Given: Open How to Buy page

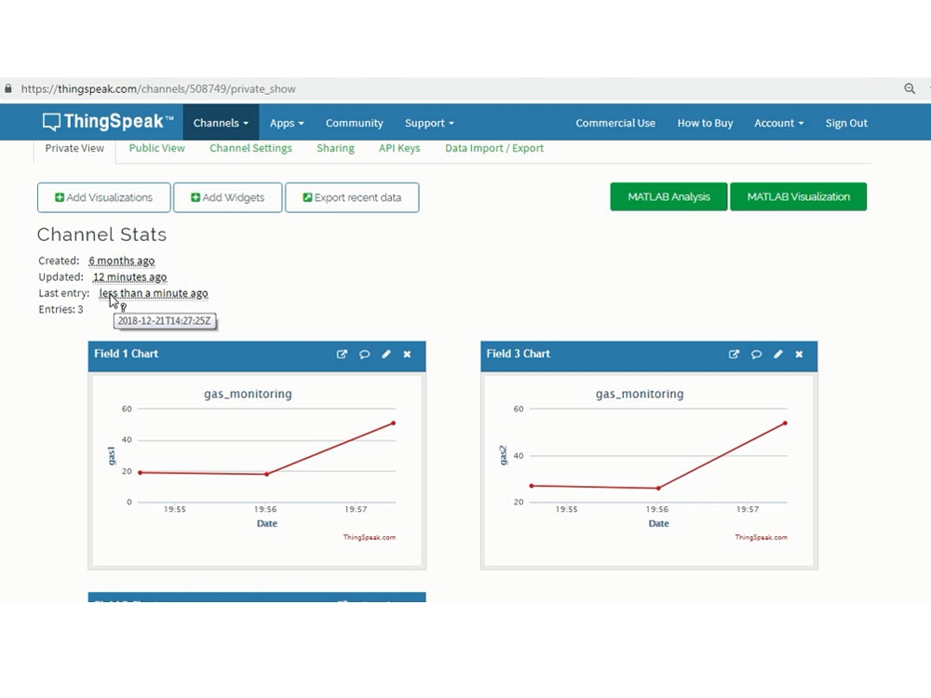Looking at the screenshot, I should pyautogui.click(x=705, y=123).
